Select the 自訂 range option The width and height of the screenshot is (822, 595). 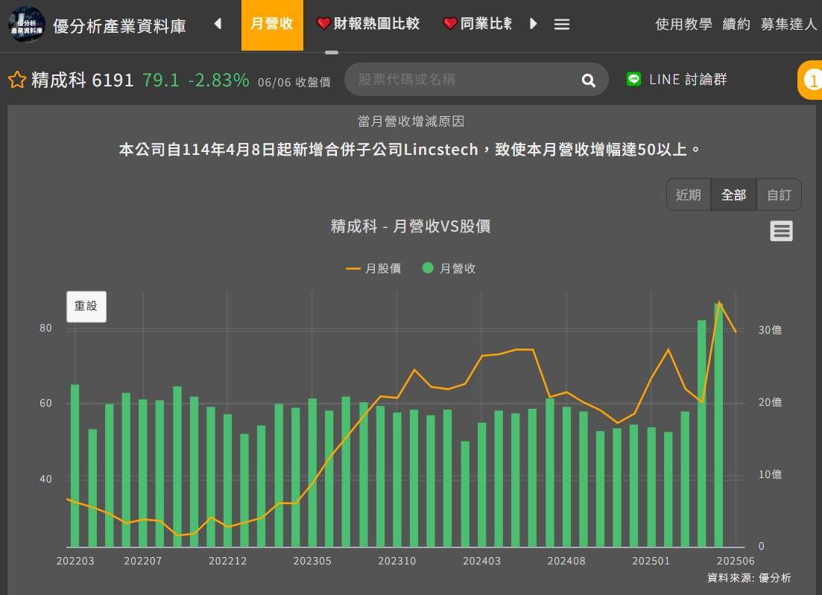tap(779, 195)
